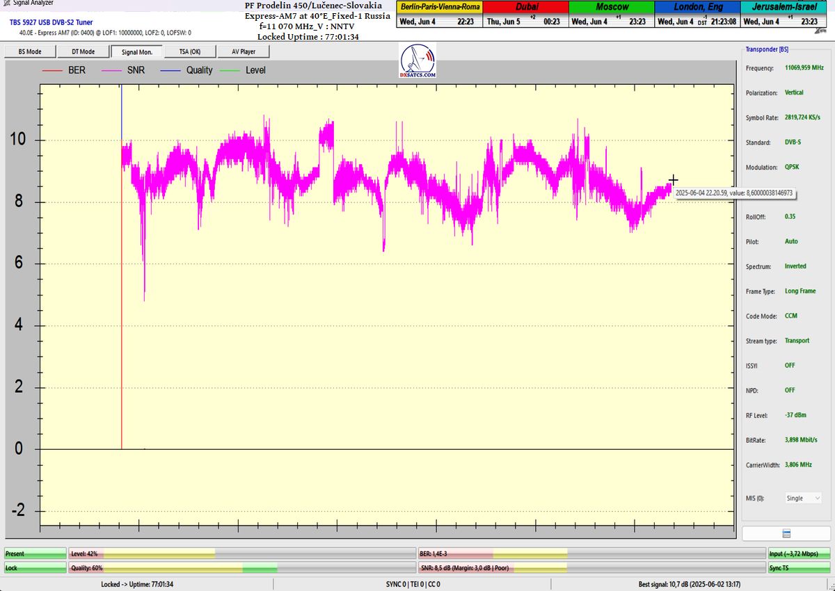
Task: Click the Level 42% signal bar
Action: coord(241,553)
